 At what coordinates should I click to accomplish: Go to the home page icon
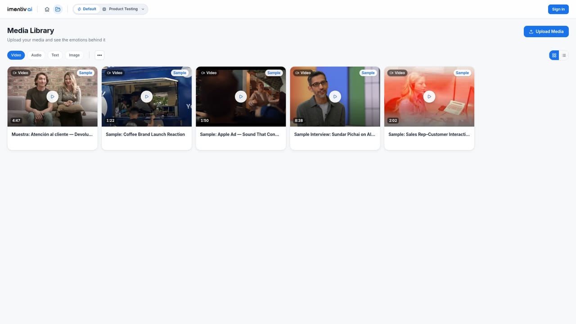[x=47, y=9]
